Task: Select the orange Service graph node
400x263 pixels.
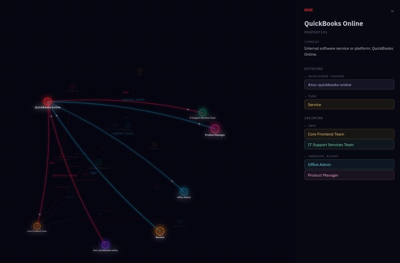Action: tap(160, 231)
